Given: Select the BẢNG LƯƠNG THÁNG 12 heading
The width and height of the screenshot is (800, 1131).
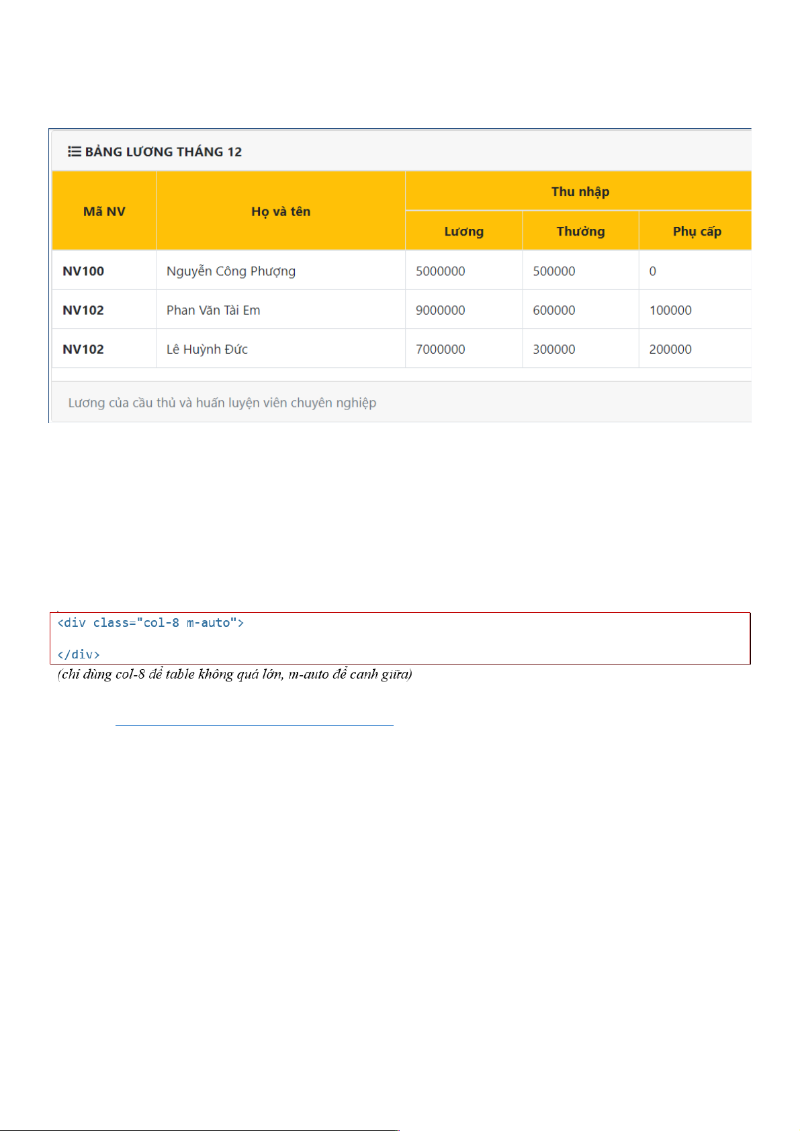Looking at the screenshot, I should pyautogui.click(x=163, y=152).
